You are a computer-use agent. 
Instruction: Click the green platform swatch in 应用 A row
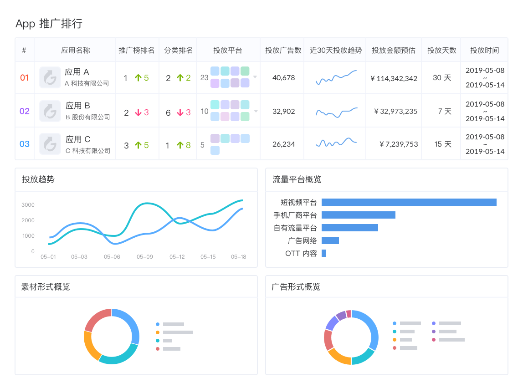[245, 71]
